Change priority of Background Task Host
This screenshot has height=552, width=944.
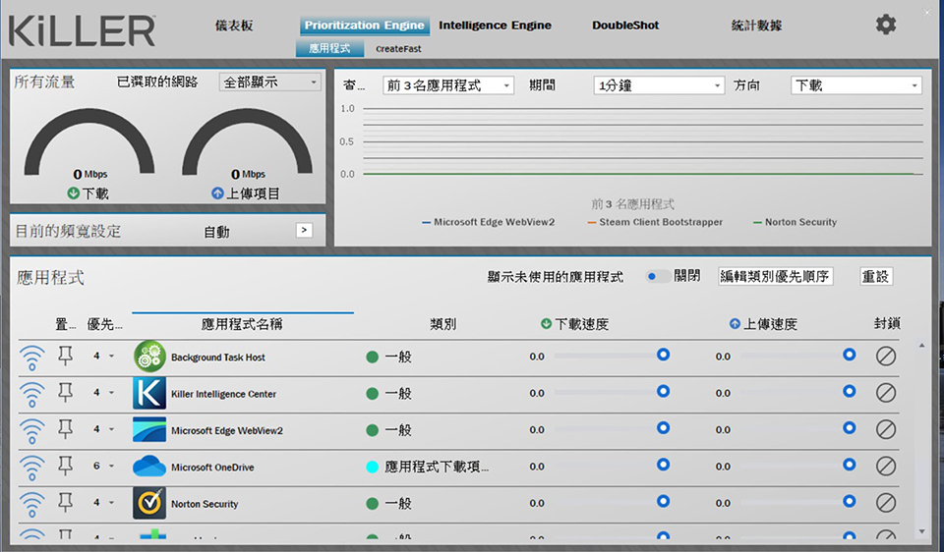coord(103,356)
